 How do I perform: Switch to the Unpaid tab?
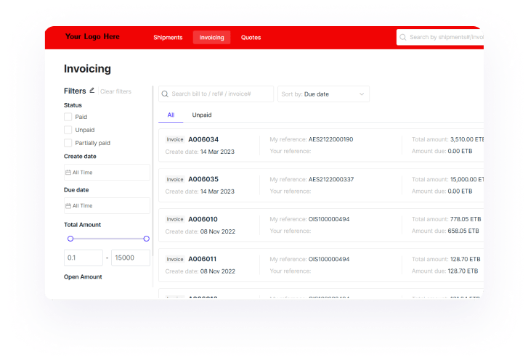201,115
